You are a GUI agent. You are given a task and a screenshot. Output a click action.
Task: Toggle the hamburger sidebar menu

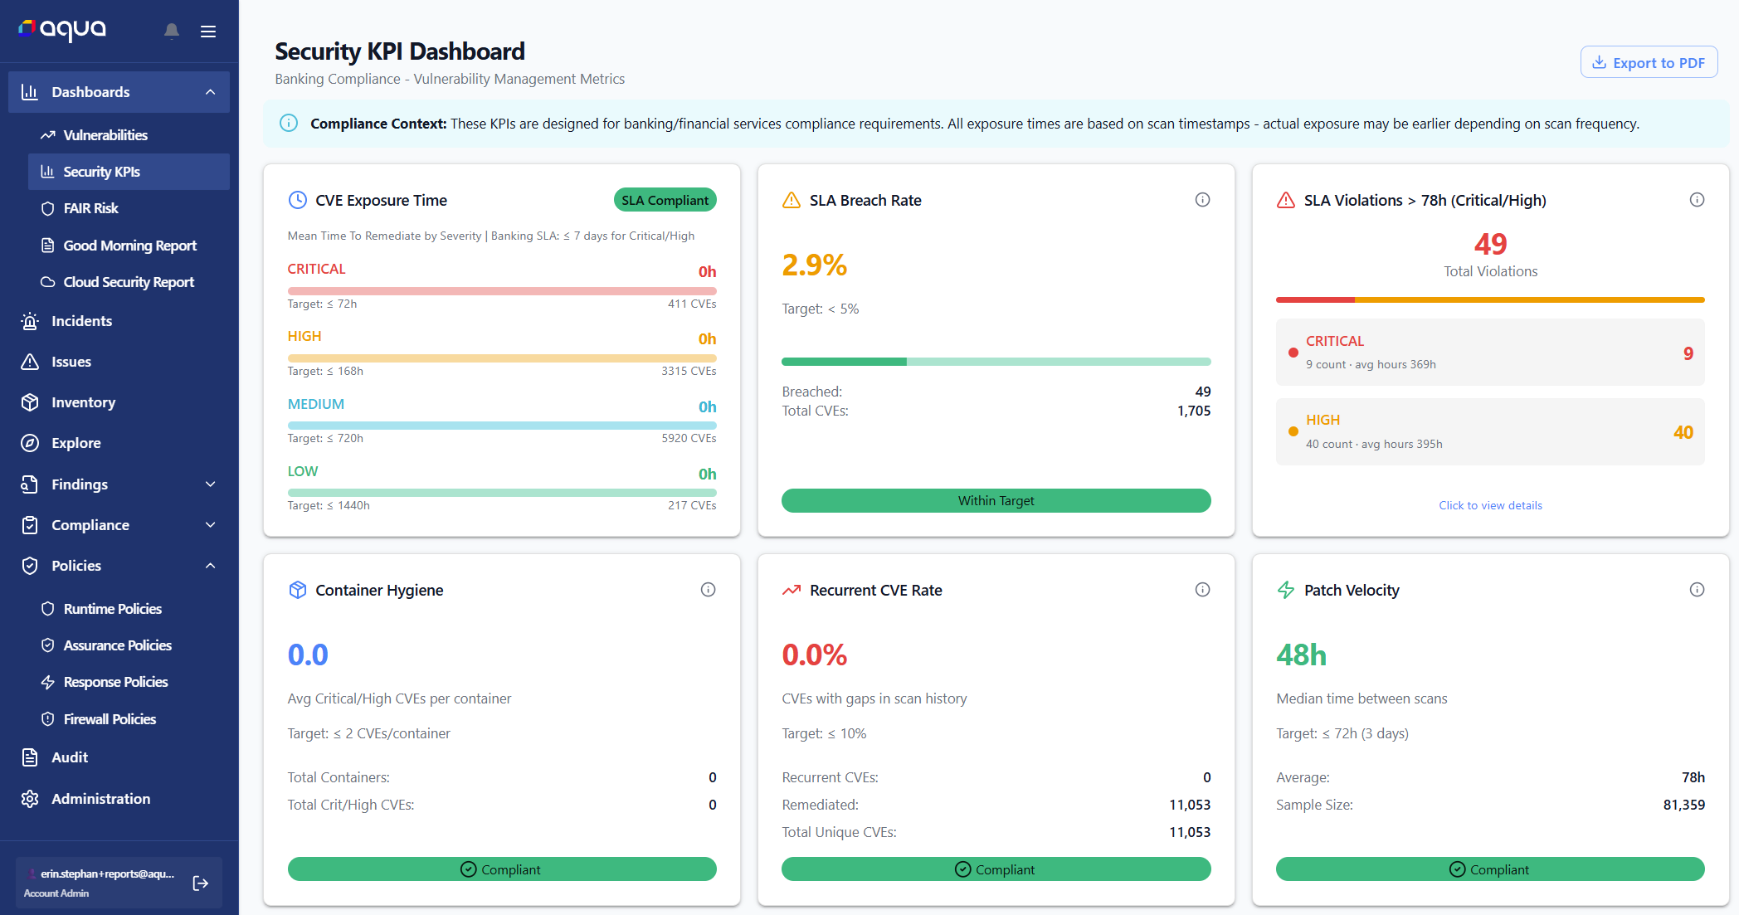[x=208, y=32]
